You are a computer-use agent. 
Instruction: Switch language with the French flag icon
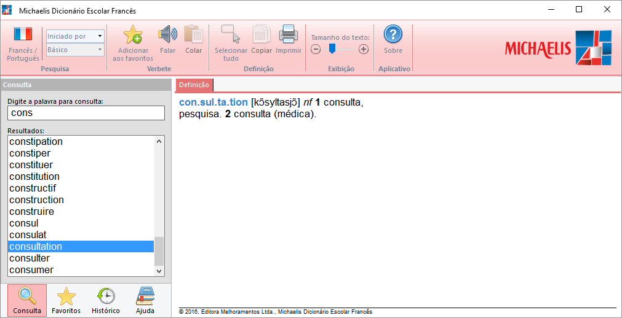[x=23, y=34]
